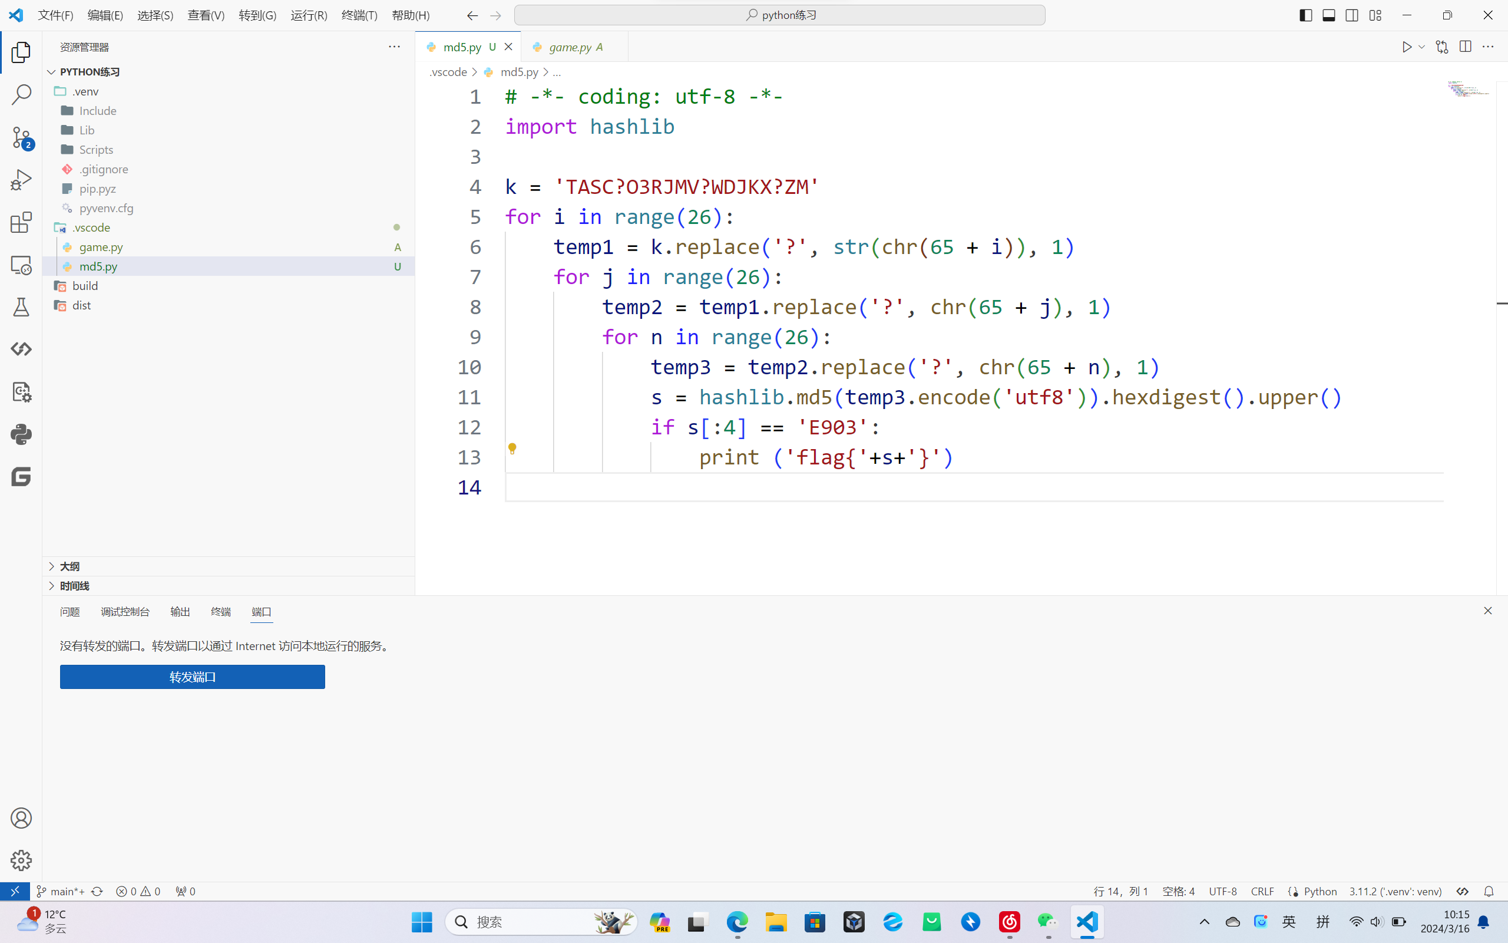The height and width of the screenshot is (943, 1508).
Task: Expand the 大纲 outline section
Action: tap(69, 566)
